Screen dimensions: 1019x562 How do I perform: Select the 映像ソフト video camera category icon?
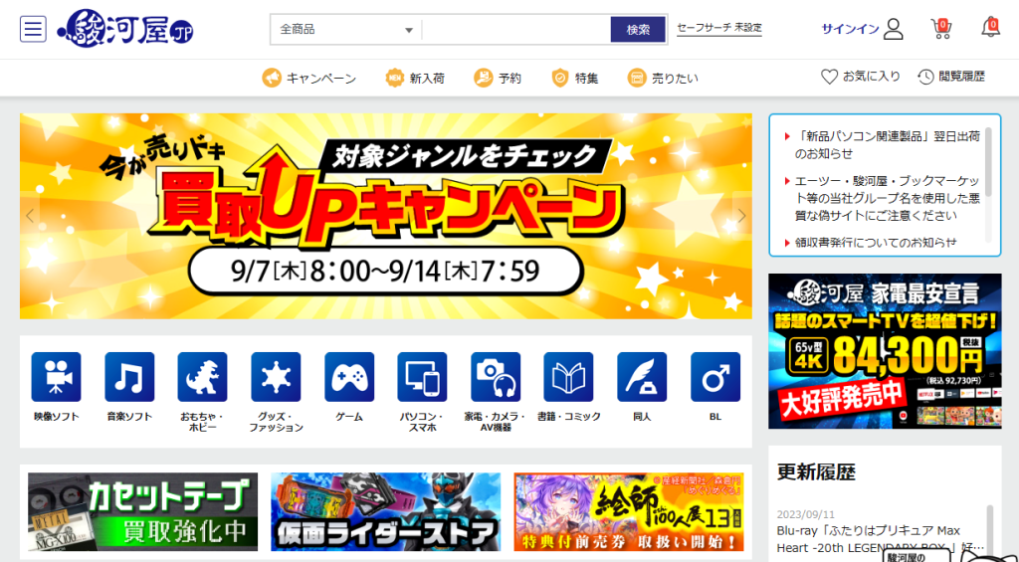pyautogui.click(x=56, y=377)
